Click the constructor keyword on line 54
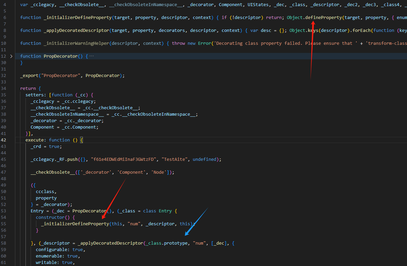Viewport: 407px width, 266px height. [x=50, y=217]
